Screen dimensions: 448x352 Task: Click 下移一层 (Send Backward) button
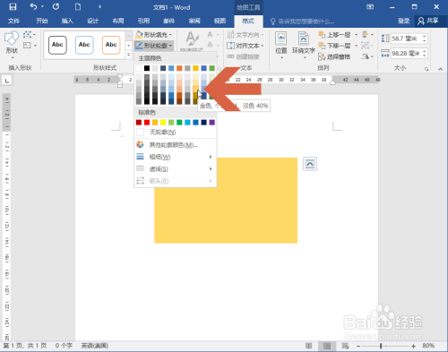point(335,46)
